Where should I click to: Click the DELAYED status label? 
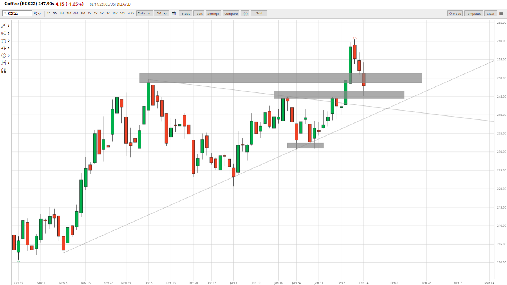(124, 4)
